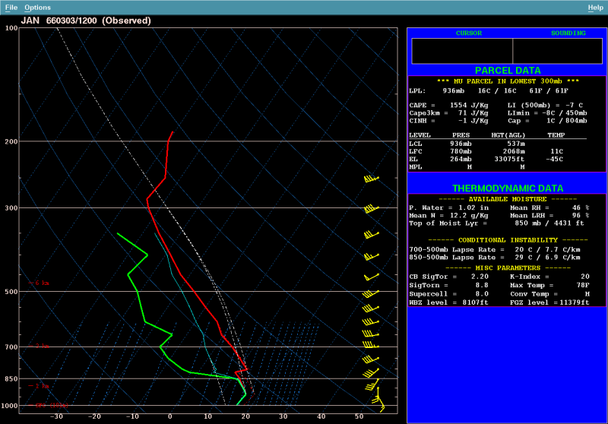Click the 'WBZ level = 8107ft' value
This screenshot has height=424, width=608.
coord(448,302)
